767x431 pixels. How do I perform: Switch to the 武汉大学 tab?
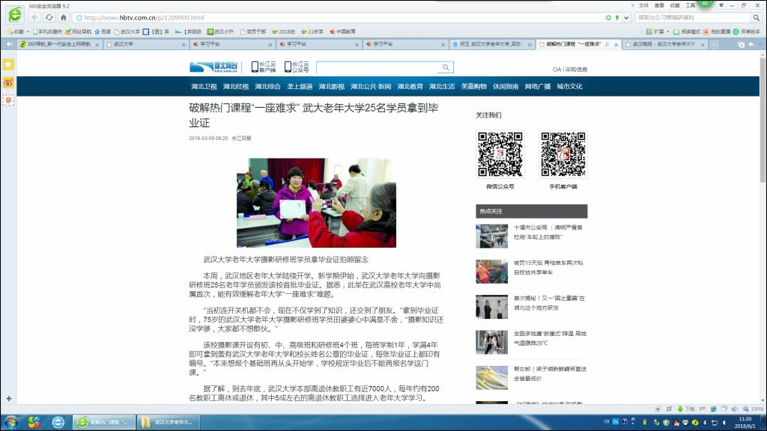(145, 44)
